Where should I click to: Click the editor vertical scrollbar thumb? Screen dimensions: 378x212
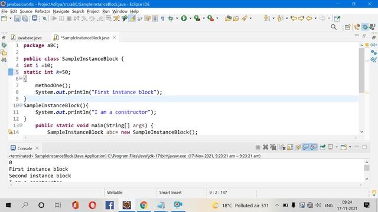[x=361, y=71]
